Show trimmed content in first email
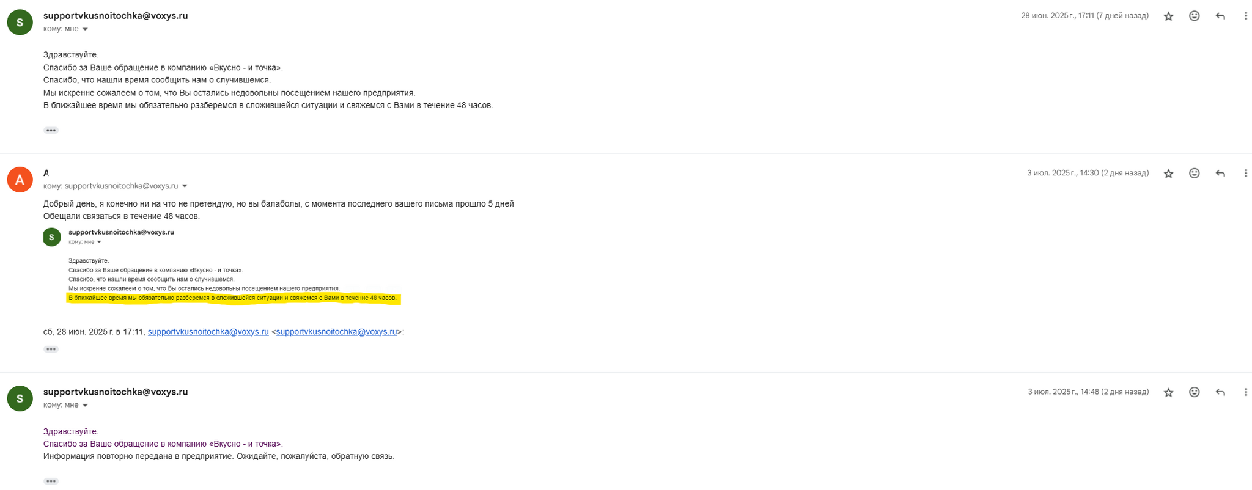The width and height of the screenshot is (1252, 490). click(x=51, y=130)
